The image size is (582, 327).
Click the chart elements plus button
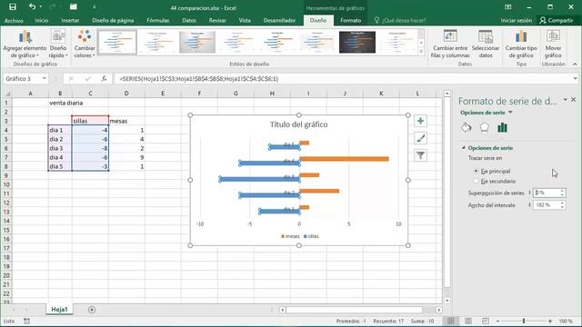click(x=420, y=121)
